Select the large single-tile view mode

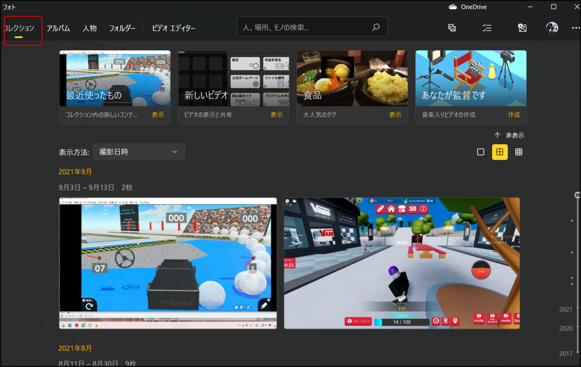[480, 152]
